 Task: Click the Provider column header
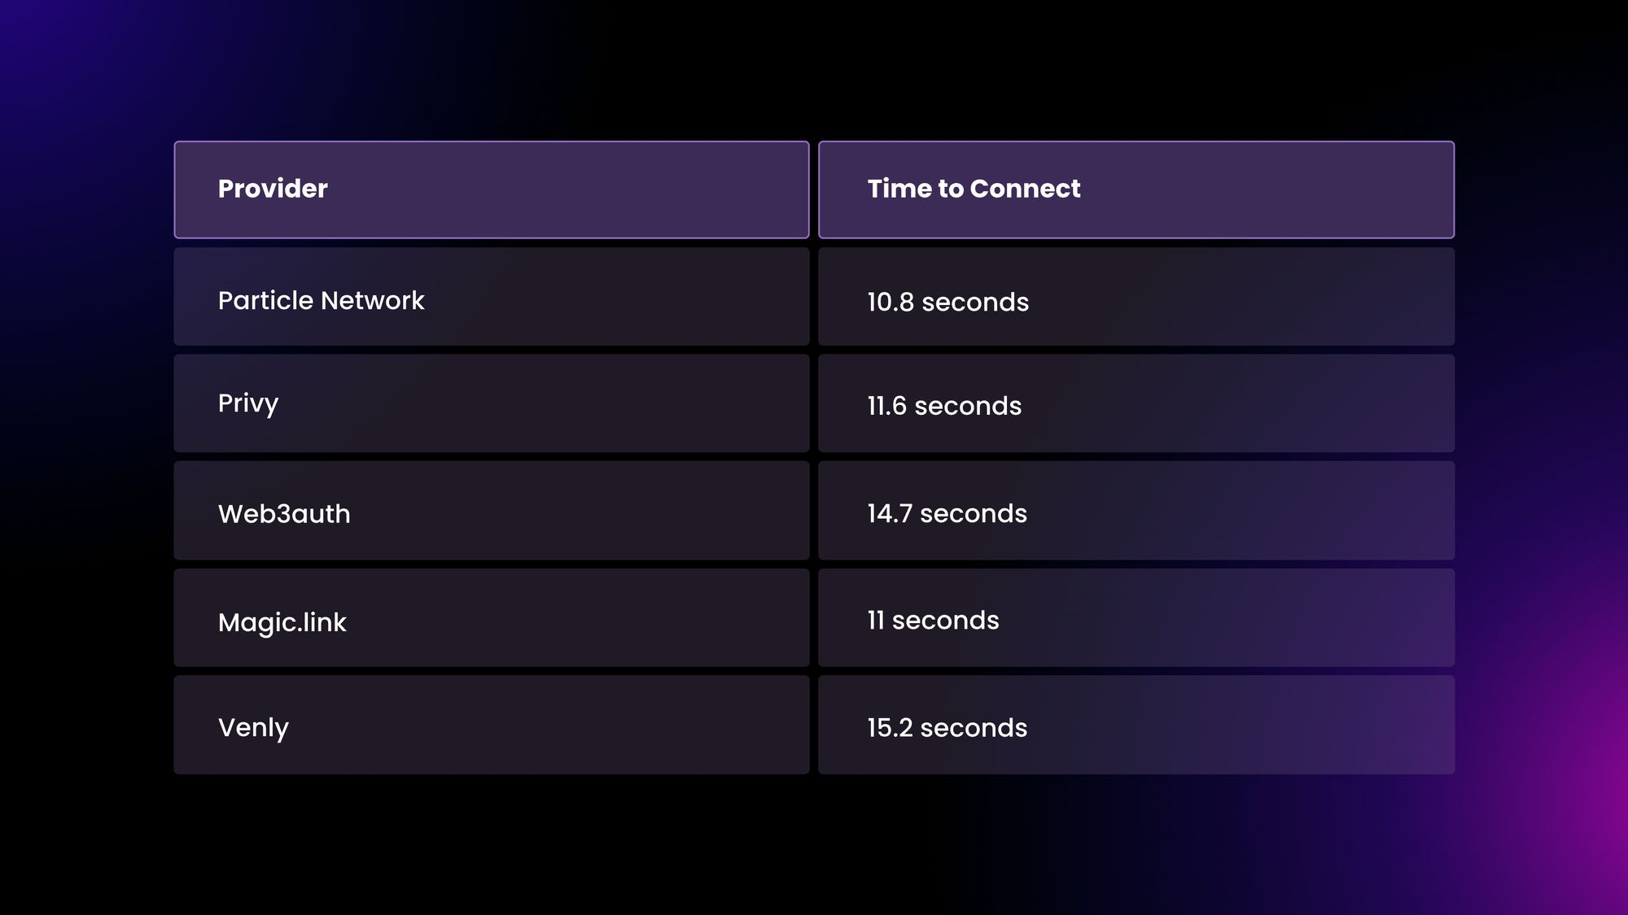click(492, 190)
